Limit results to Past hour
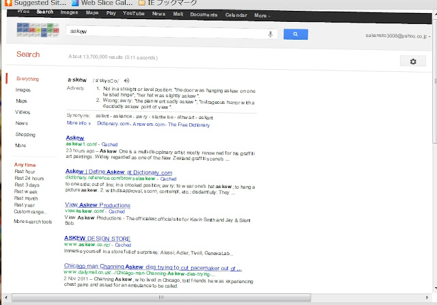 [25, 172]
